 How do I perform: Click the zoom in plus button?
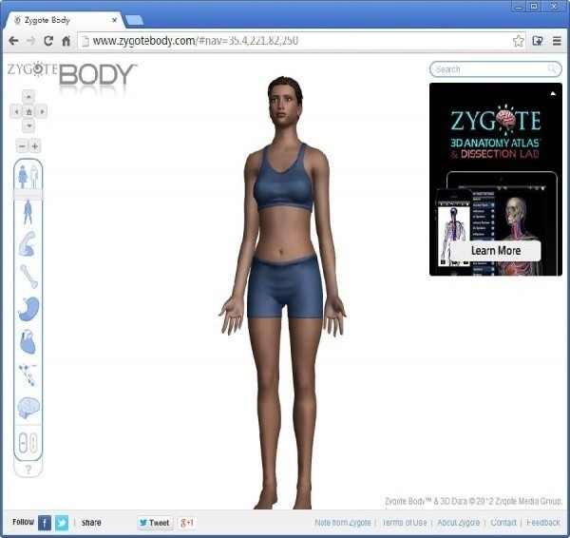click(35, 145)
